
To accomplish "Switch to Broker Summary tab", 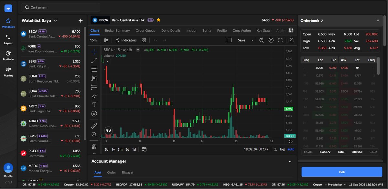I will tap(117, 31).
